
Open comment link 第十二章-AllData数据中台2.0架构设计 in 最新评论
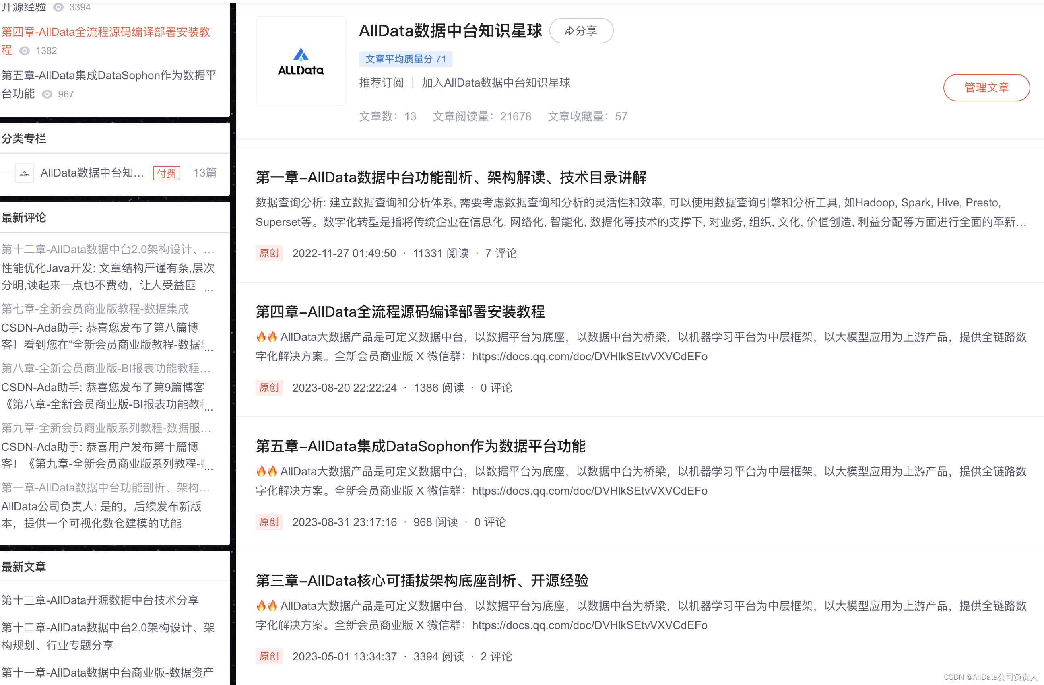click(x=107, y=249)
